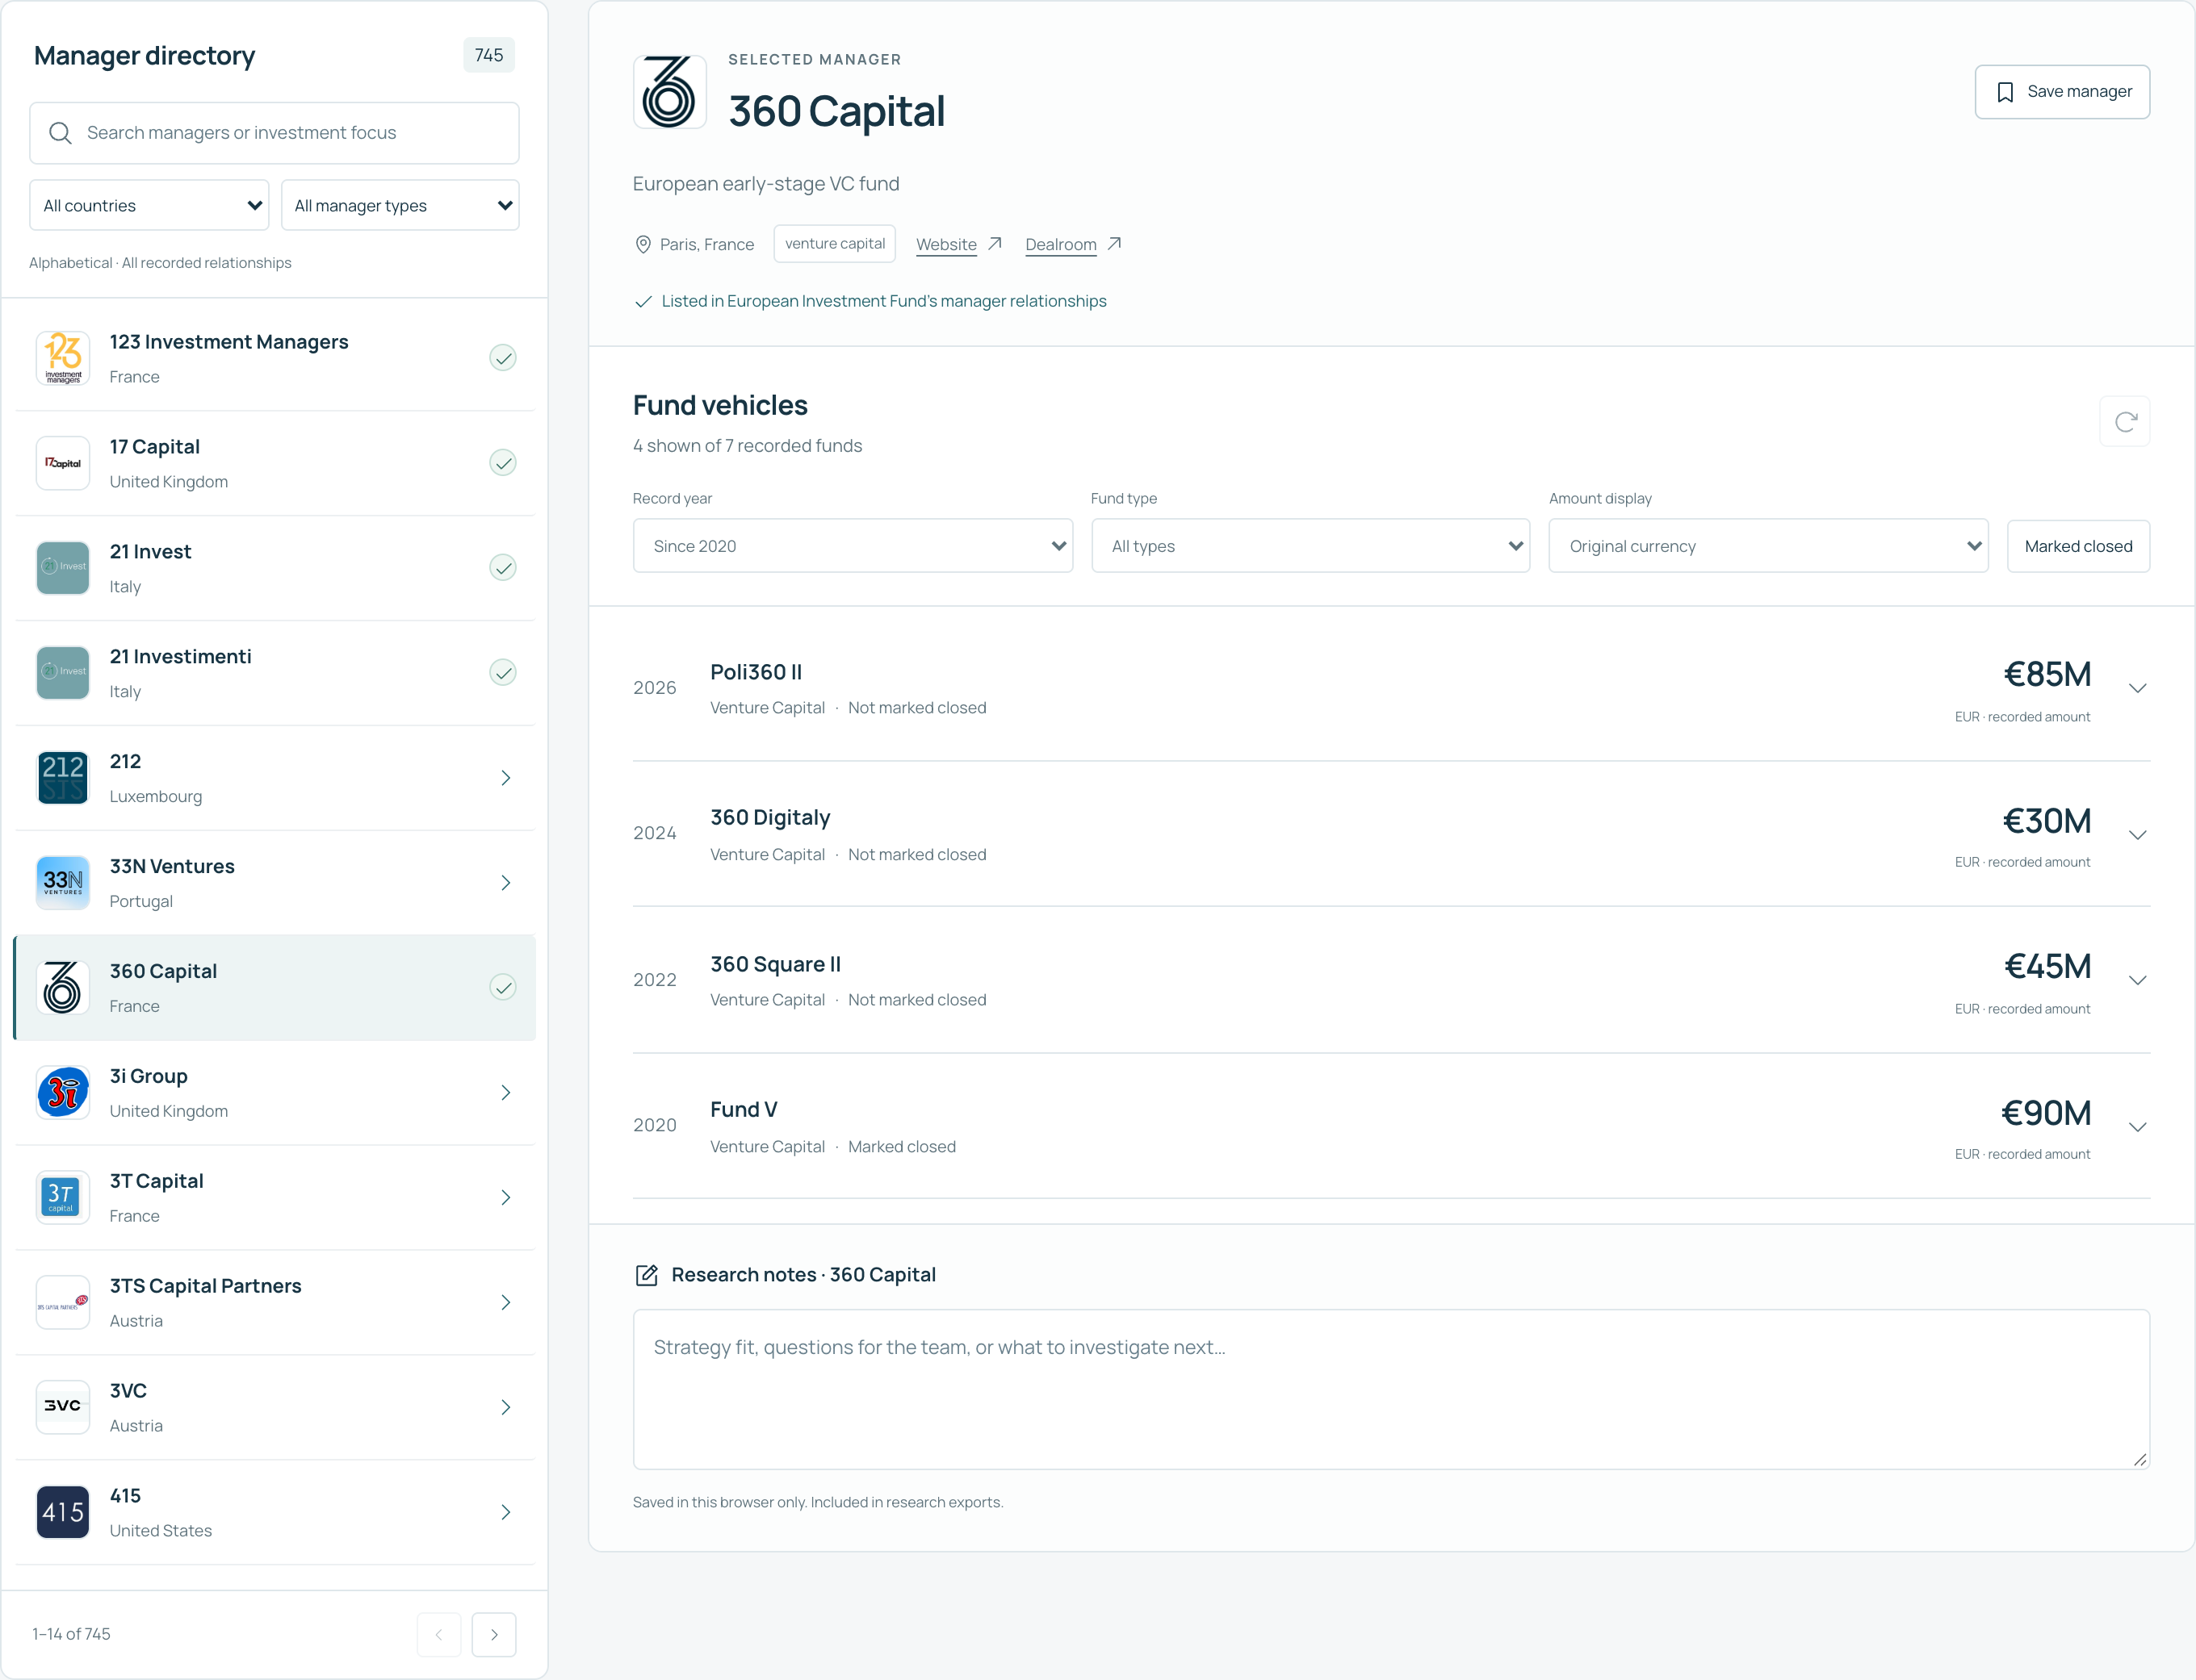Toggle the Marked closed filter
This screenshot has height=1680, width=2196.
coord(2078,546)
